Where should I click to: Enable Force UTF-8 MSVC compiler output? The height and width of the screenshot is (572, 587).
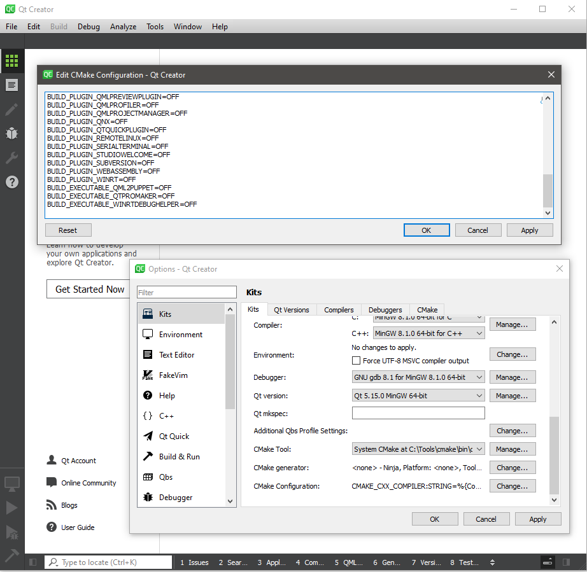click(x=357, y=361)
